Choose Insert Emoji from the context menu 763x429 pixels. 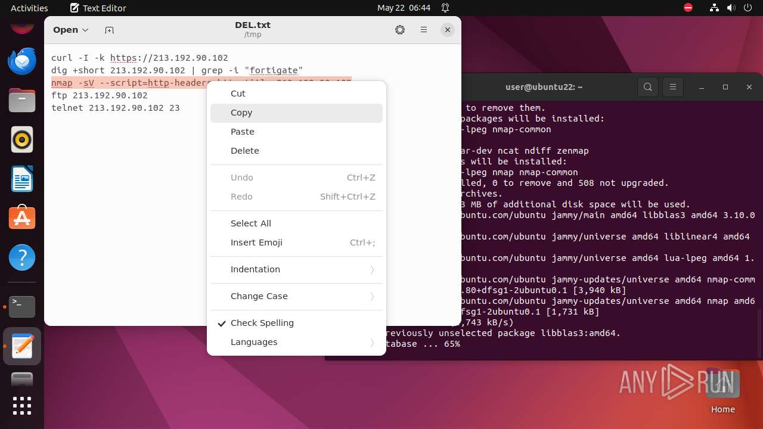pos(296,243)
